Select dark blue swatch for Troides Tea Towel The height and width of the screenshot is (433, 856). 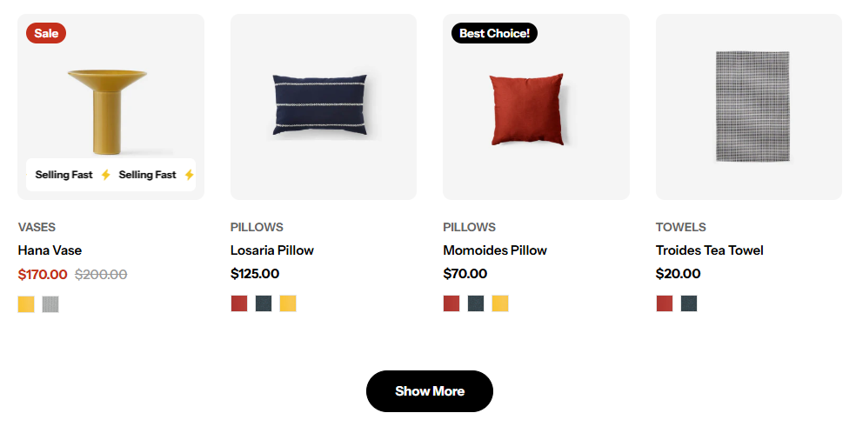pyautogui.click(x=688, y=303)
